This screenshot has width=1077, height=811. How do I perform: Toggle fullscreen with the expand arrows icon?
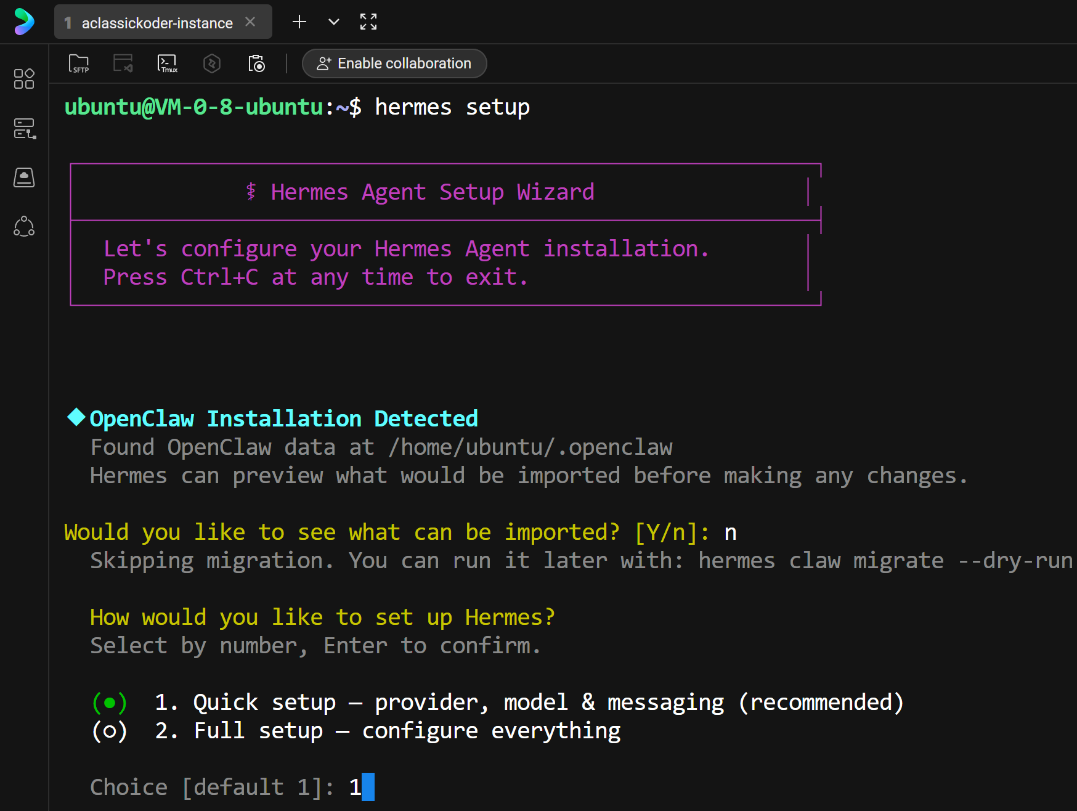tap(368, 22)
